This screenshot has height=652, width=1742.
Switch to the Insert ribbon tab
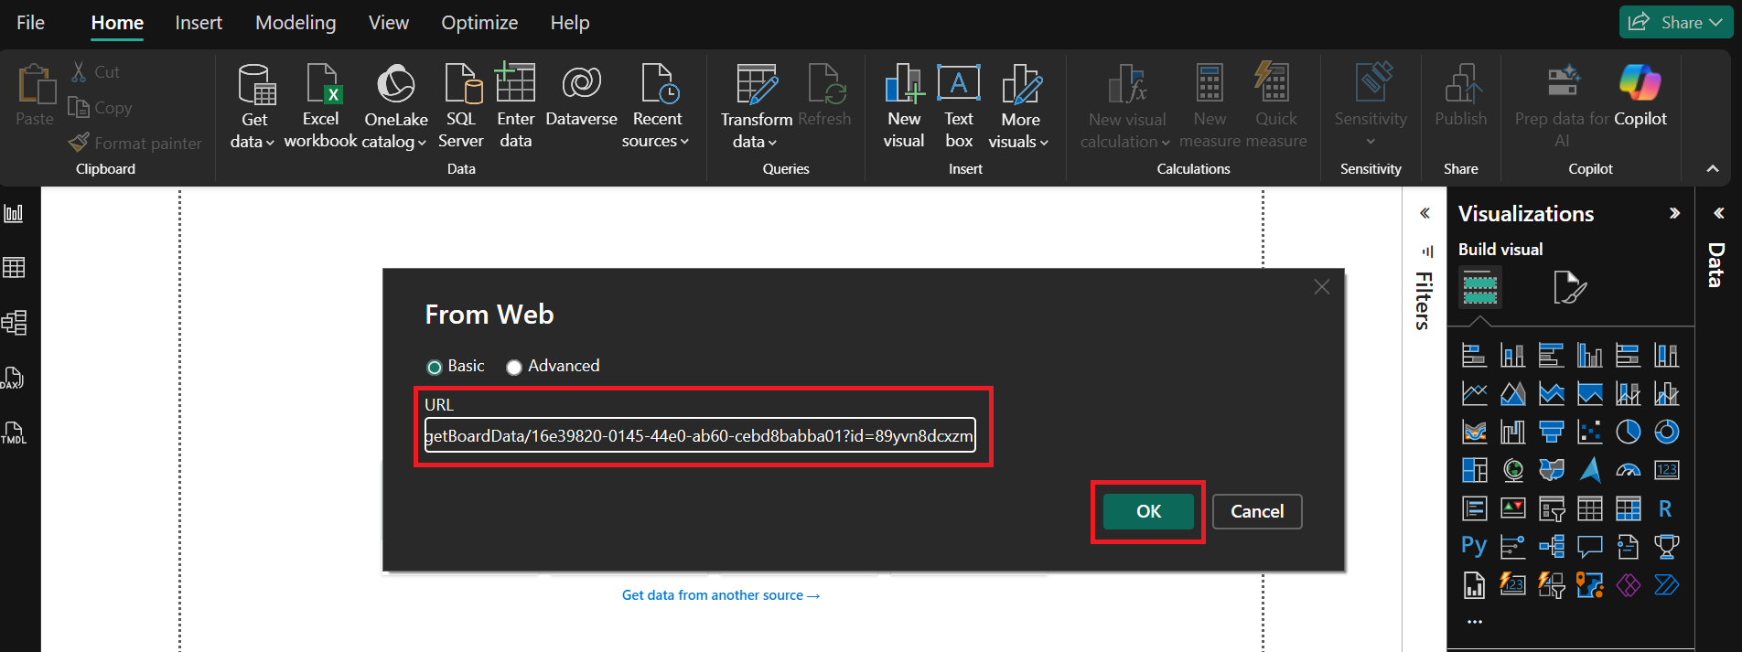(x=199, y=23)
